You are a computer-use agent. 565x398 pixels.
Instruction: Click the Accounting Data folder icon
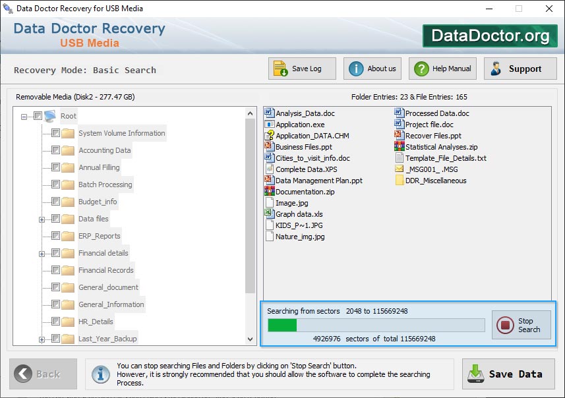pyautogui.click(x=68, y=150)
